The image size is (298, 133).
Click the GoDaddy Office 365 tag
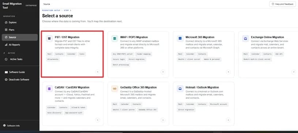(147, 110)
